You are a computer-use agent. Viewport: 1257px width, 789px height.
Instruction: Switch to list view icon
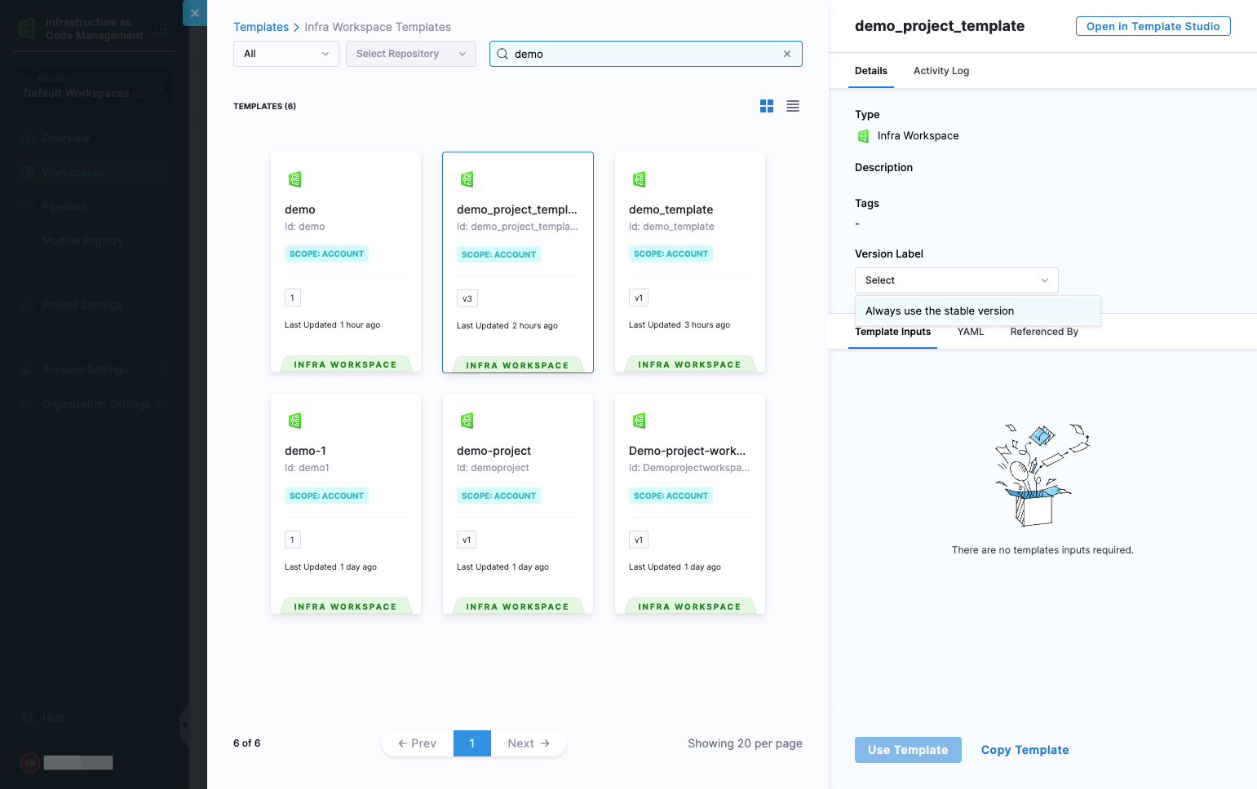click(x=793, y=106)
